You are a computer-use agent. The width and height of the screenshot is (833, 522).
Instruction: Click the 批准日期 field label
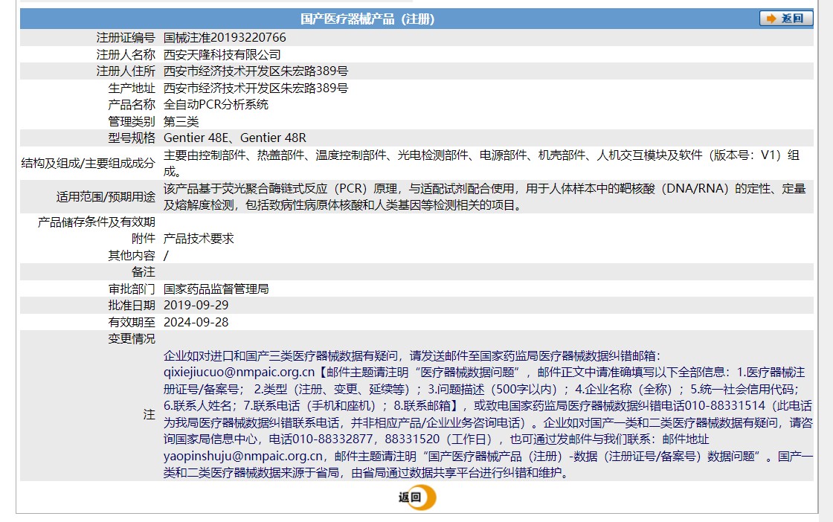pos(132,306)
